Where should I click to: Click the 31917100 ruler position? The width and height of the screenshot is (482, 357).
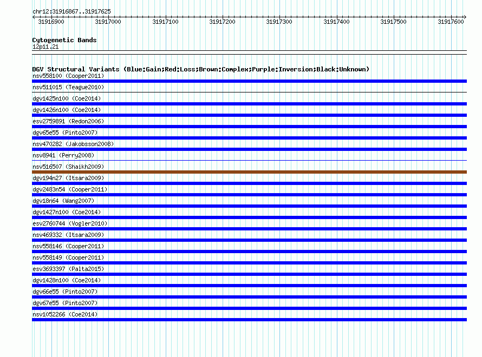[x=165, y=22]
